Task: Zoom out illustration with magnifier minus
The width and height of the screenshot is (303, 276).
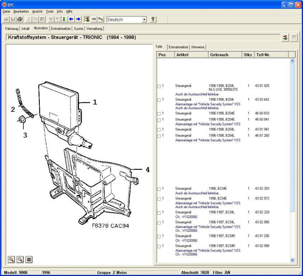Action: pos(20,259)
